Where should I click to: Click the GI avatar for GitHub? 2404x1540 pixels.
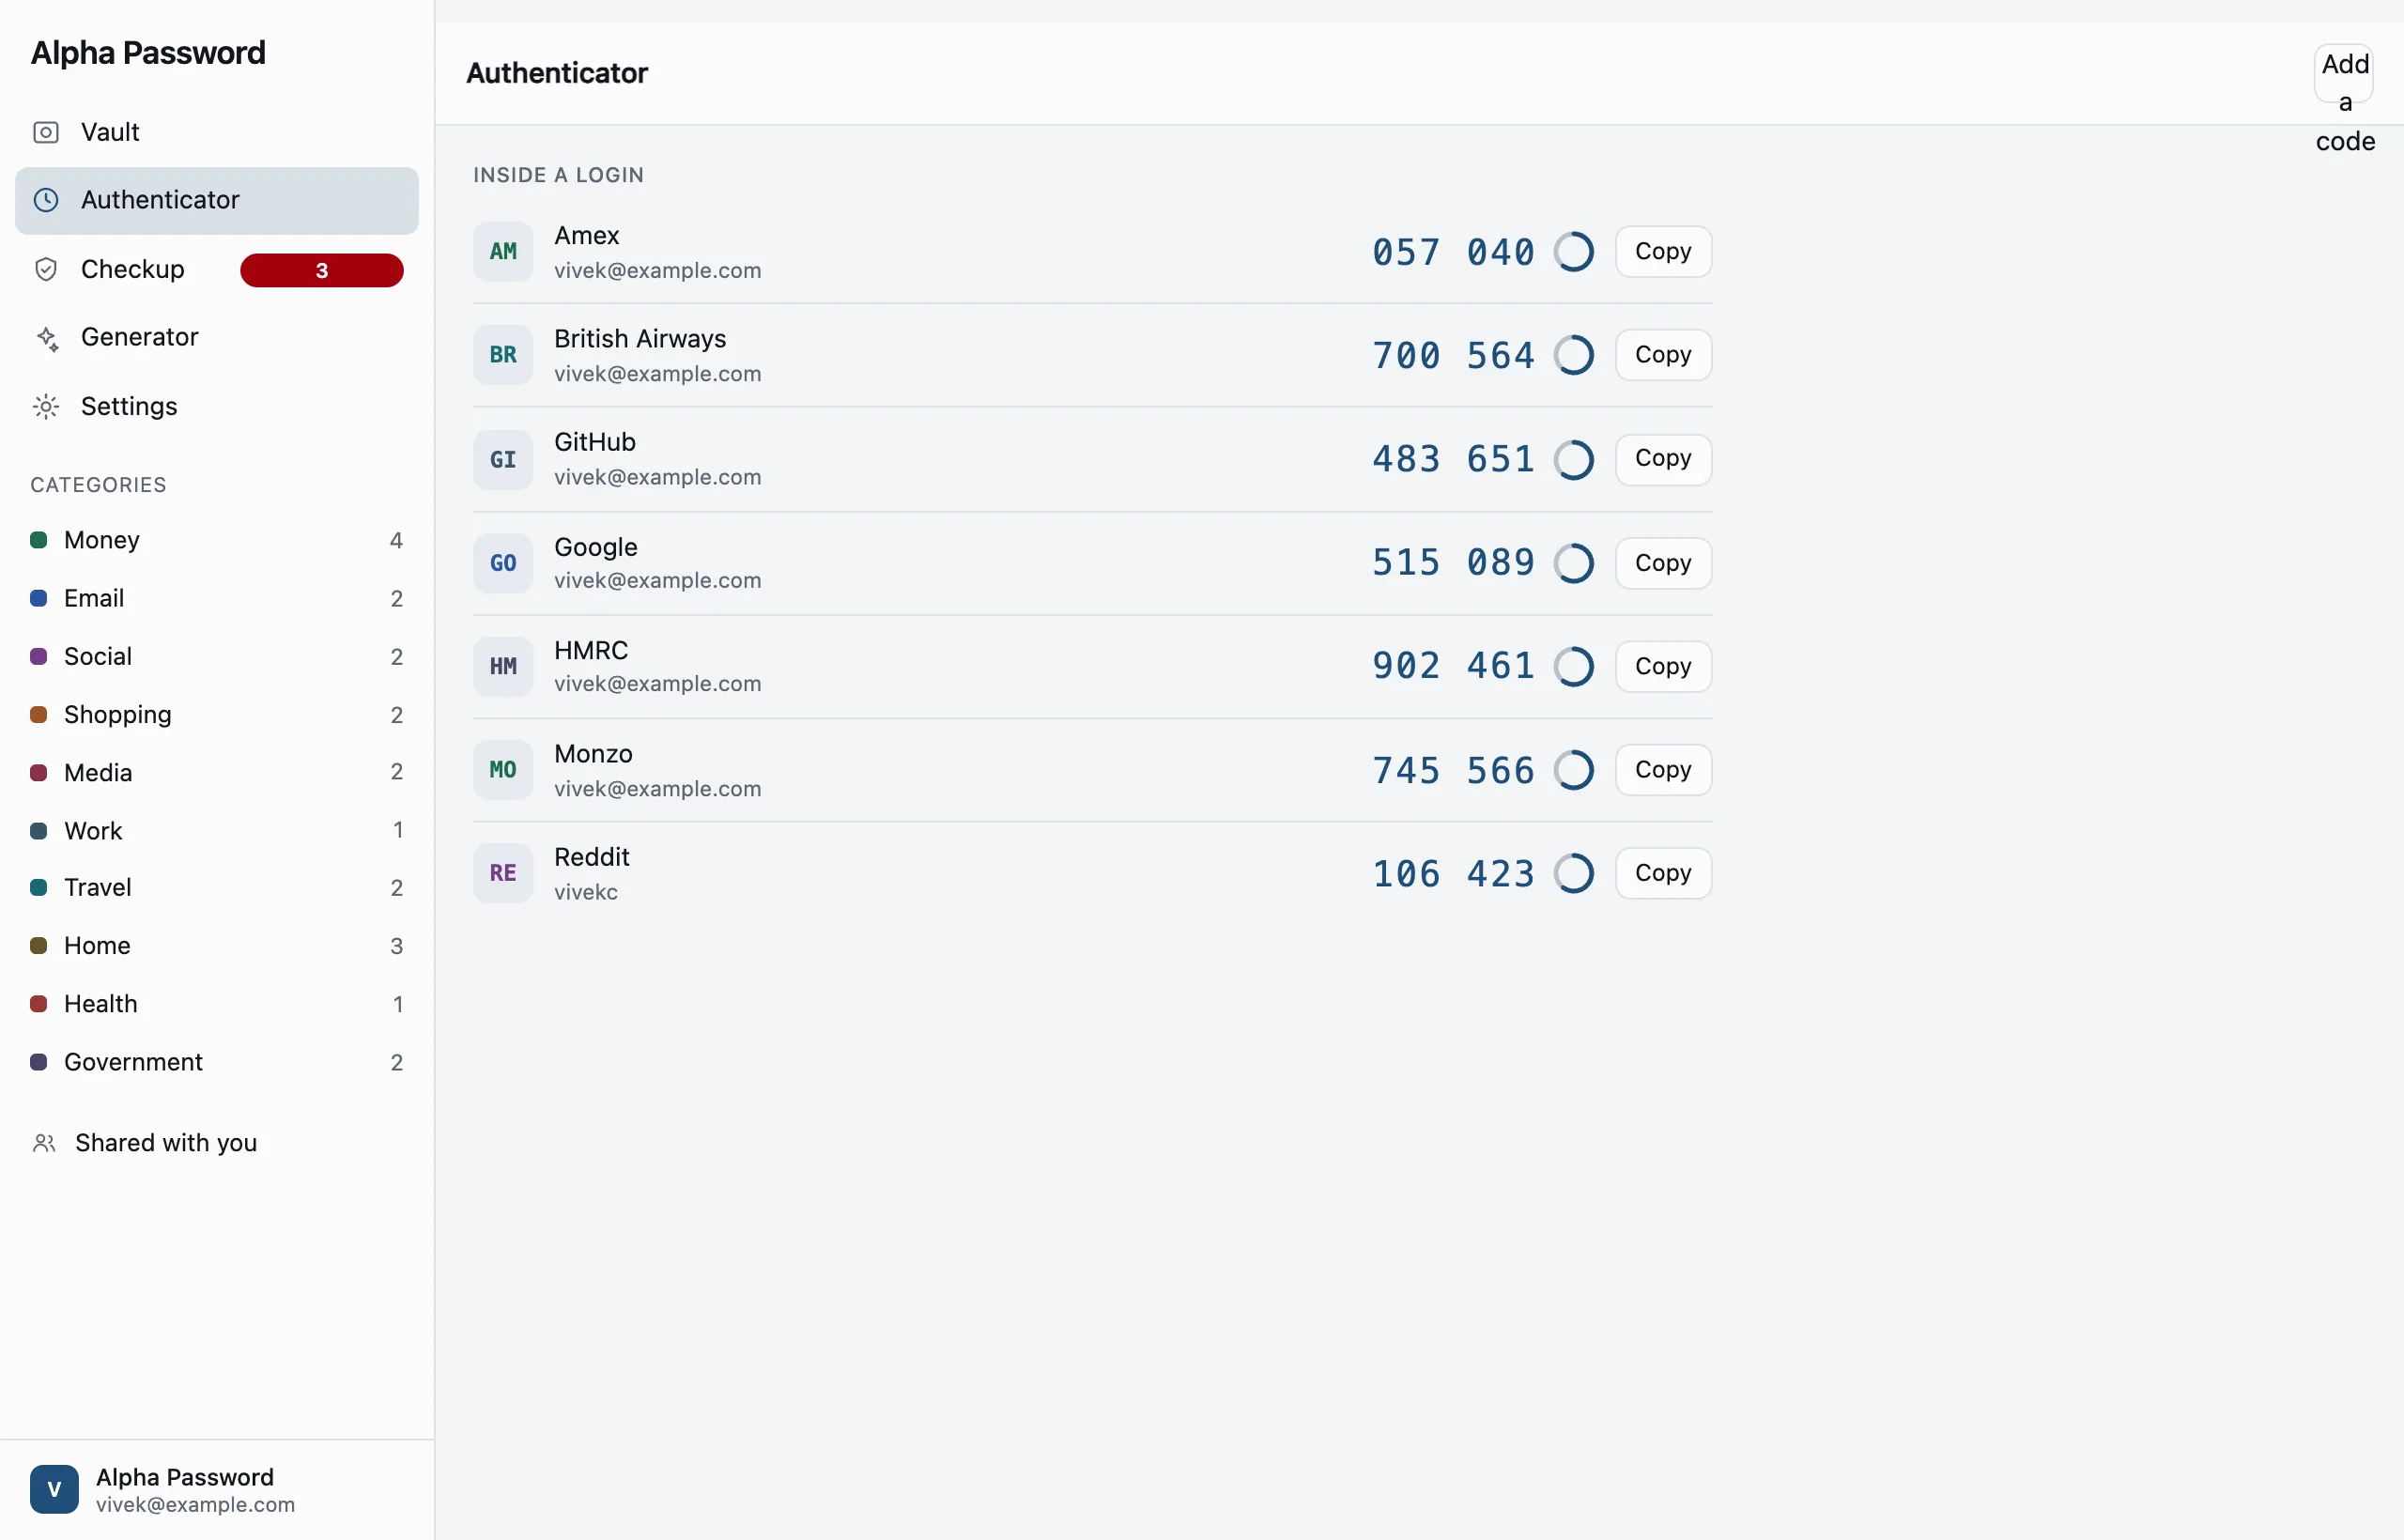click(503, 460)
